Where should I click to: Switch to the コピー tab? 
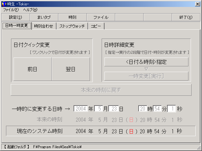point(96,26)
